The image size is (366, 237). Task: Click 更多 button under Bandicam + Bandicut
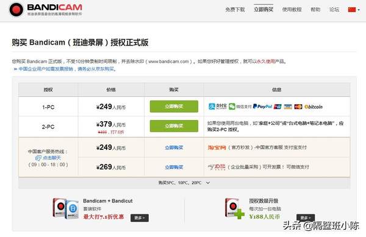(x=140, y=218)
